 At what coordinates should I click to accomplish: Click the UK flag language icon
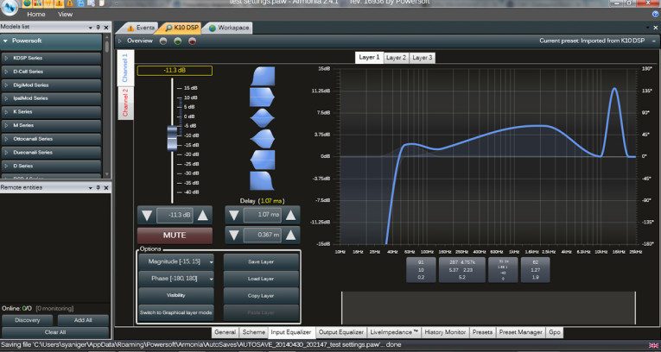point(653,346)
